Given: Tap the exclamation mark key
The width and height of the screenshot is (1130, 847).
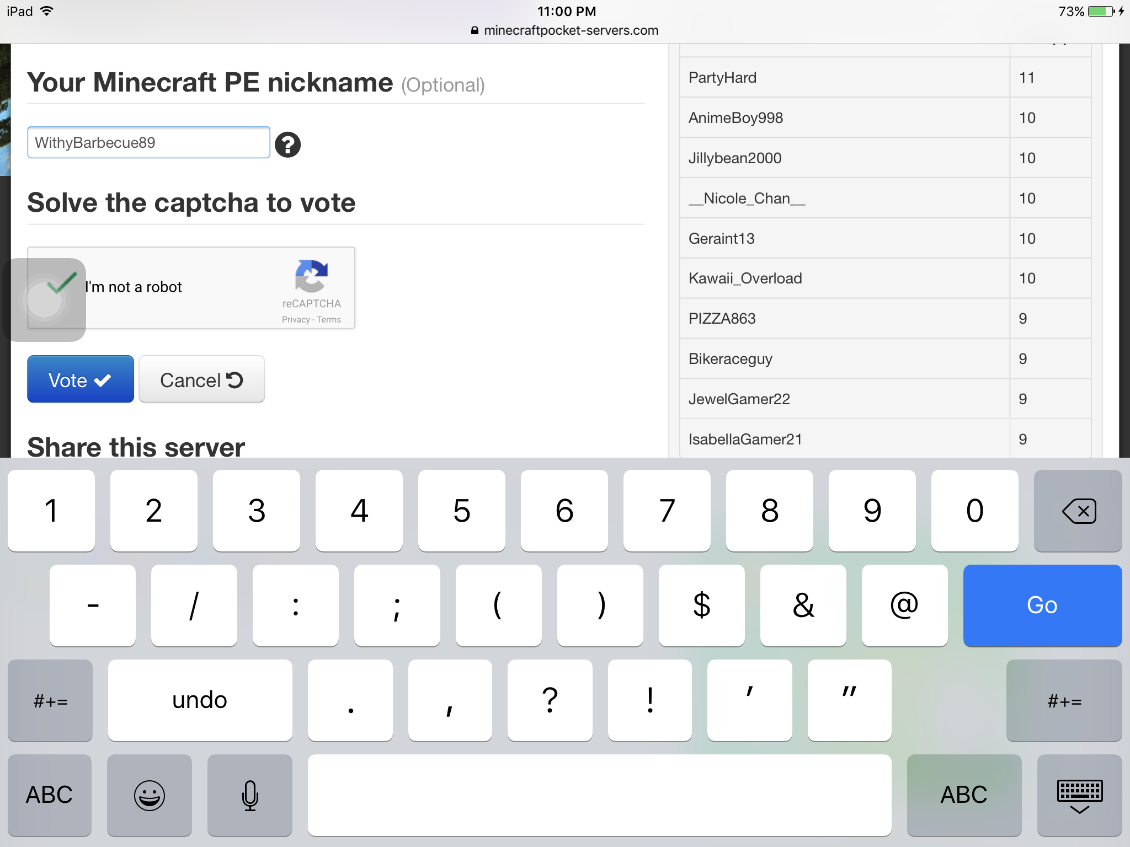Looking at the screenshot, I should 650,700.
